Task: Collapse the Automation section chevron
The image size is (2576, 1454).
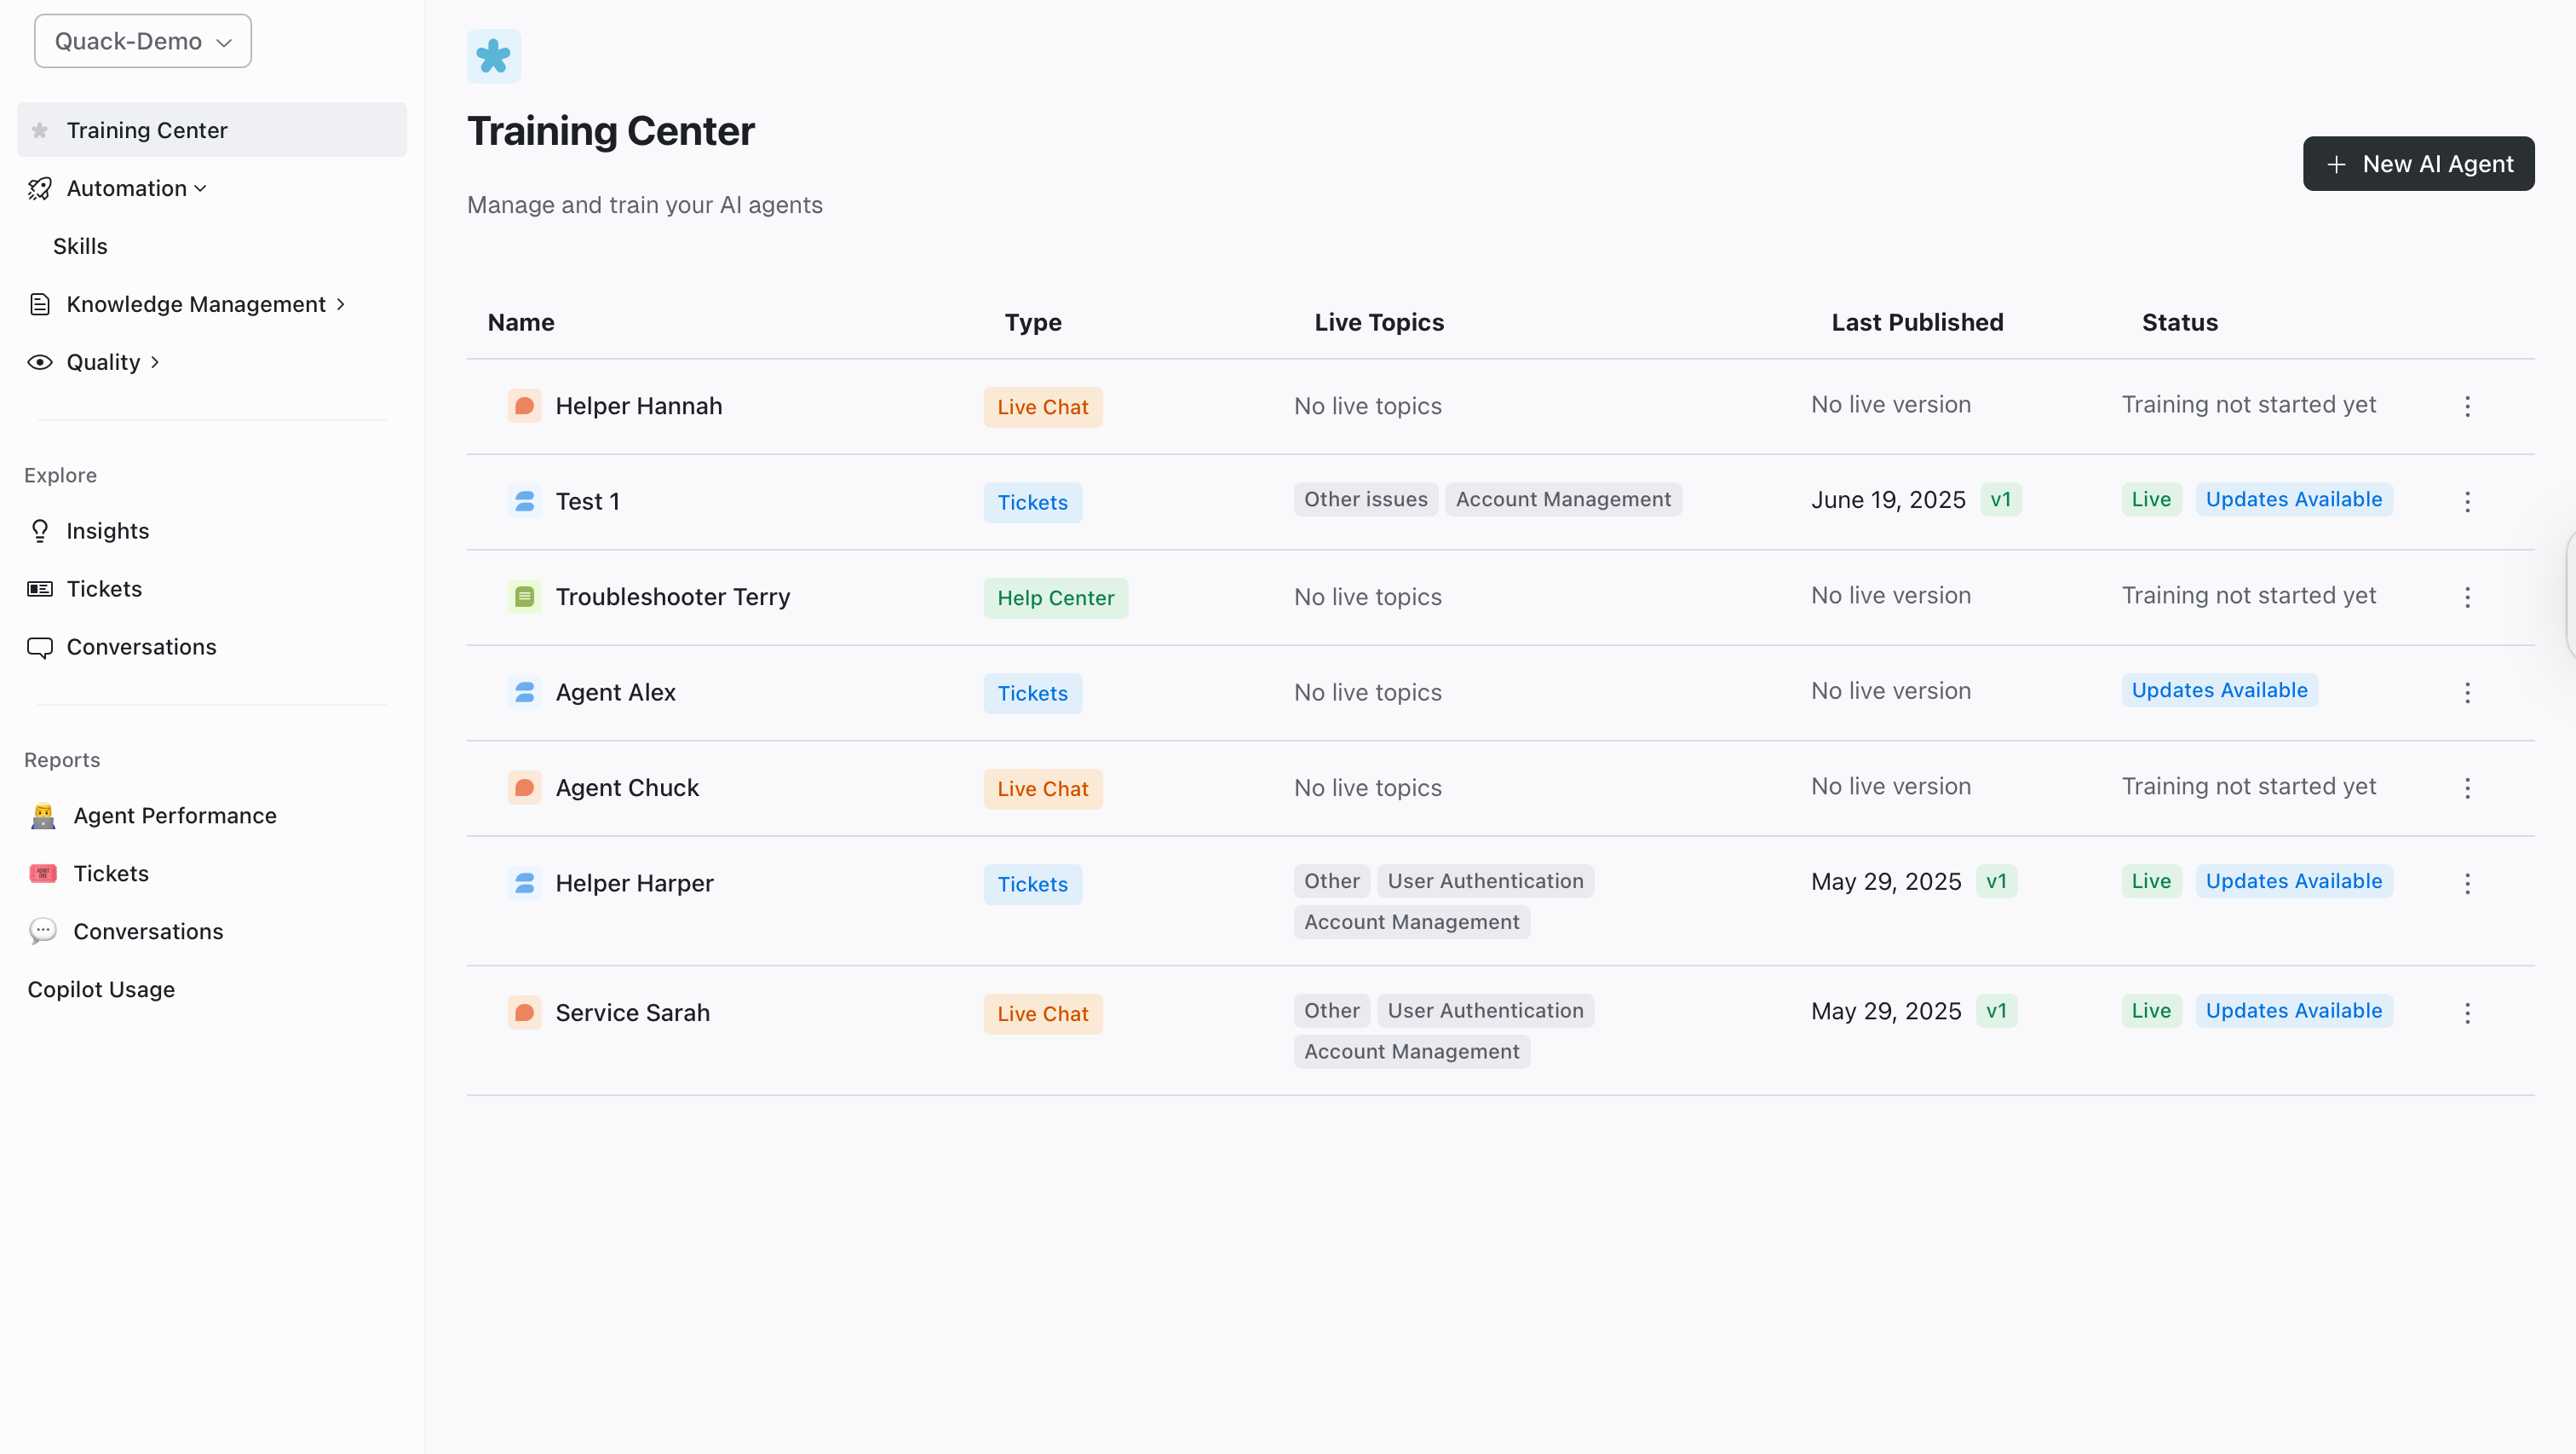Action: coord(200,188)
